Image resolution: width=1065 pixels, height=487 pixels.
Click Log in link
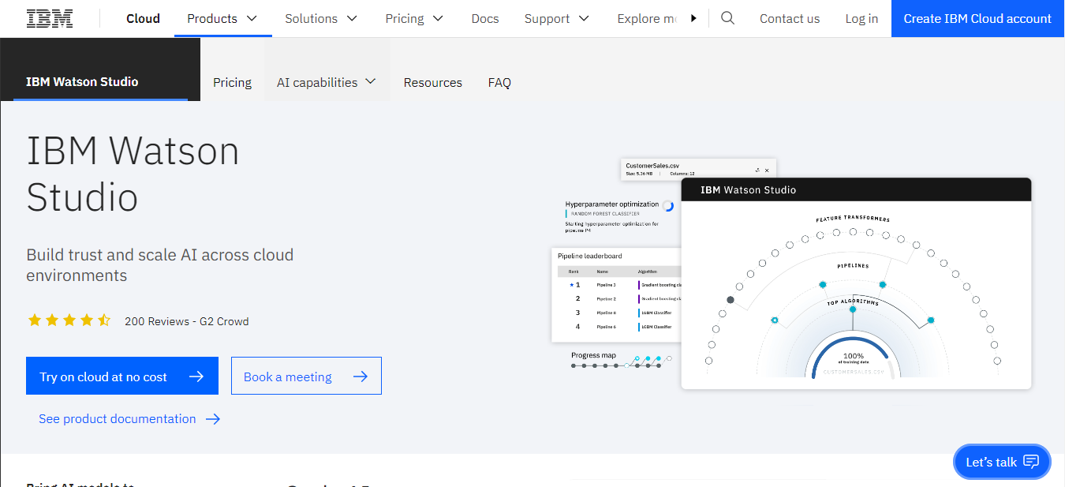[861, 18]
